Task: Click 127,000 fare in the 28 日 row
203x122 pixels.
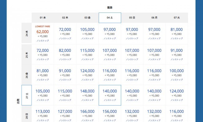Action: [x=65, y=114]
